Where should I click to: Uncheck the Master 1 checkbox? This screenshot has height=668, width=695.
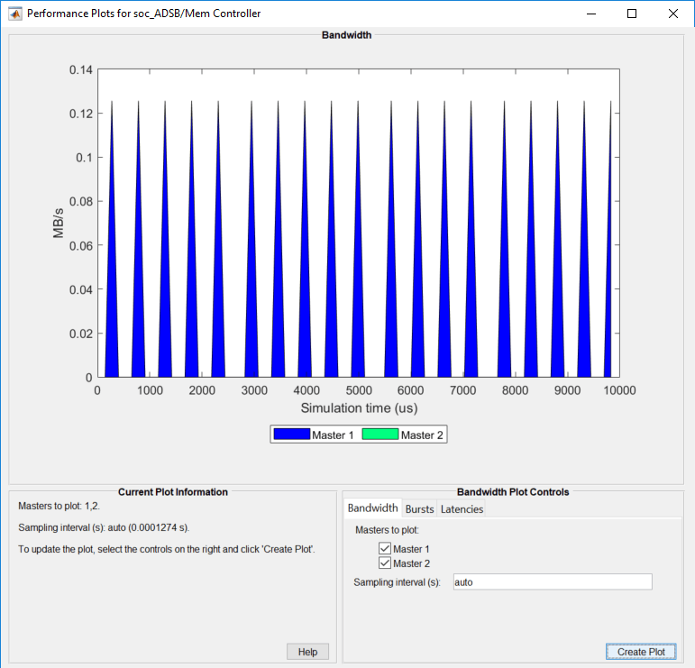point(385,549)
